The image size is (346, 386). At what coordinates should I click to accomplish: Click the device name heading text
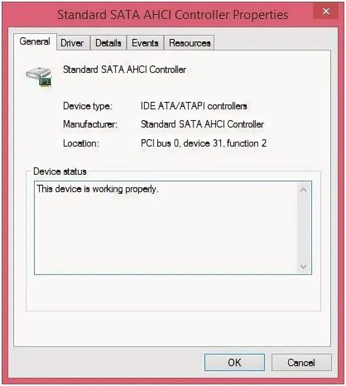(x=125, y=70)
